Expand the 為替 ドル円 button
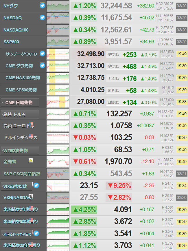188x251 pixels. [20, 114]
